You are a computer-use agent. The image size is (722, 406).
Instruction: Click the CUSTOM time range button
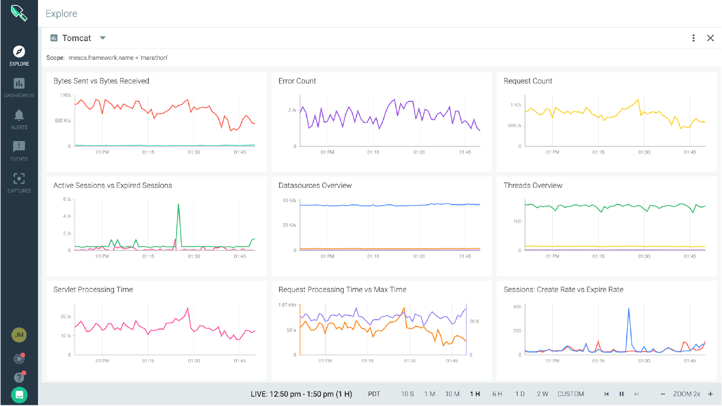571,394
